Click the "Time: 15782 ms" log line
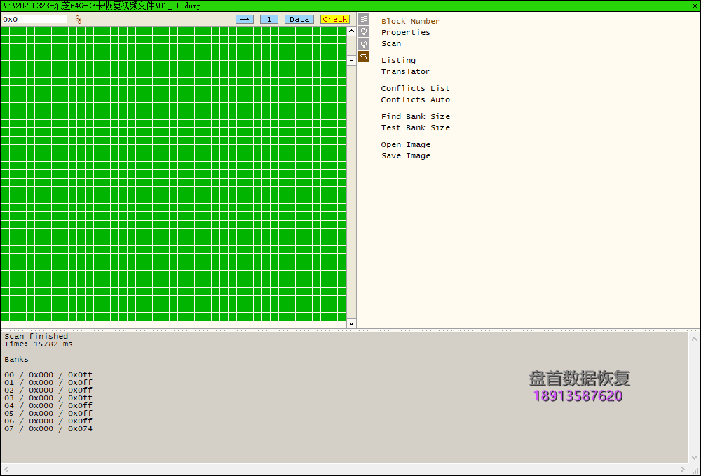701x476 pixels. [x=39, y=344]
